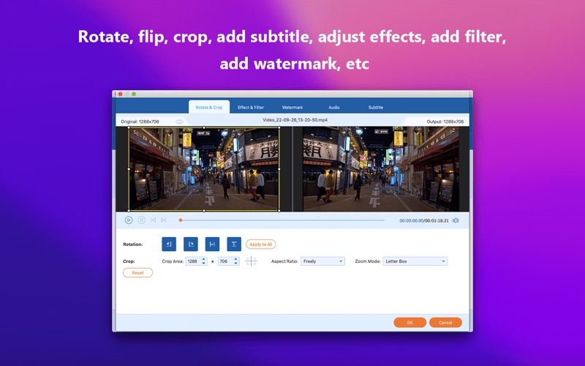Increase crop height with stepper arrow
This screenshot has height=366, width=585.
pos(235,259)
